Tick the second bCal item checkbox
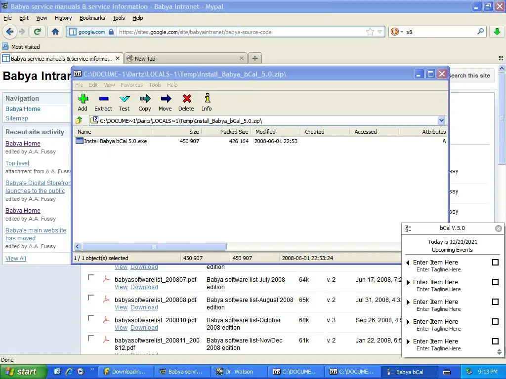506x379 pixels. pyautogui.click(x=495, y=282)
